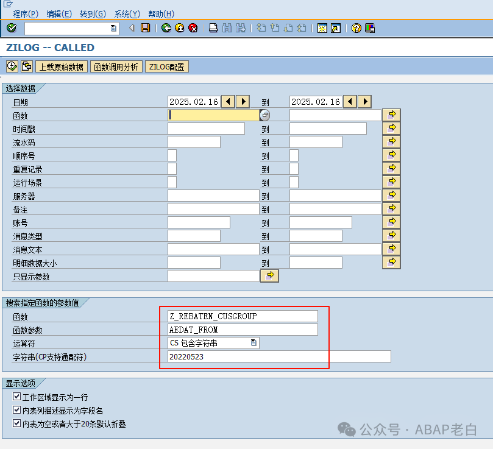Click the green Back arrow icon
Image resolution: width=493 pixels, height=449 pixels.
coord(166,28)
